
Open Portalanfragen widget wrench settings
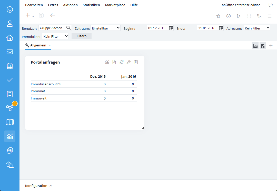point(129,62)
